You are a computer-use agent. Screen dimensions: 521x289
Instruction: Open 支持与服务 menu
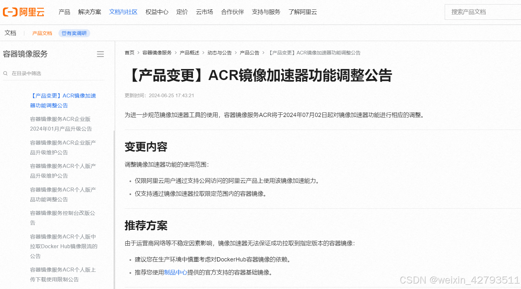point(266,12)
